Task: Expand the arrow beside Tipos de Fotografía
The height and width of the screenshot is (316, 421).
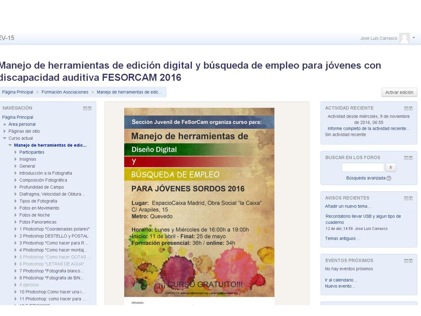Action: (x=16, y=201)
